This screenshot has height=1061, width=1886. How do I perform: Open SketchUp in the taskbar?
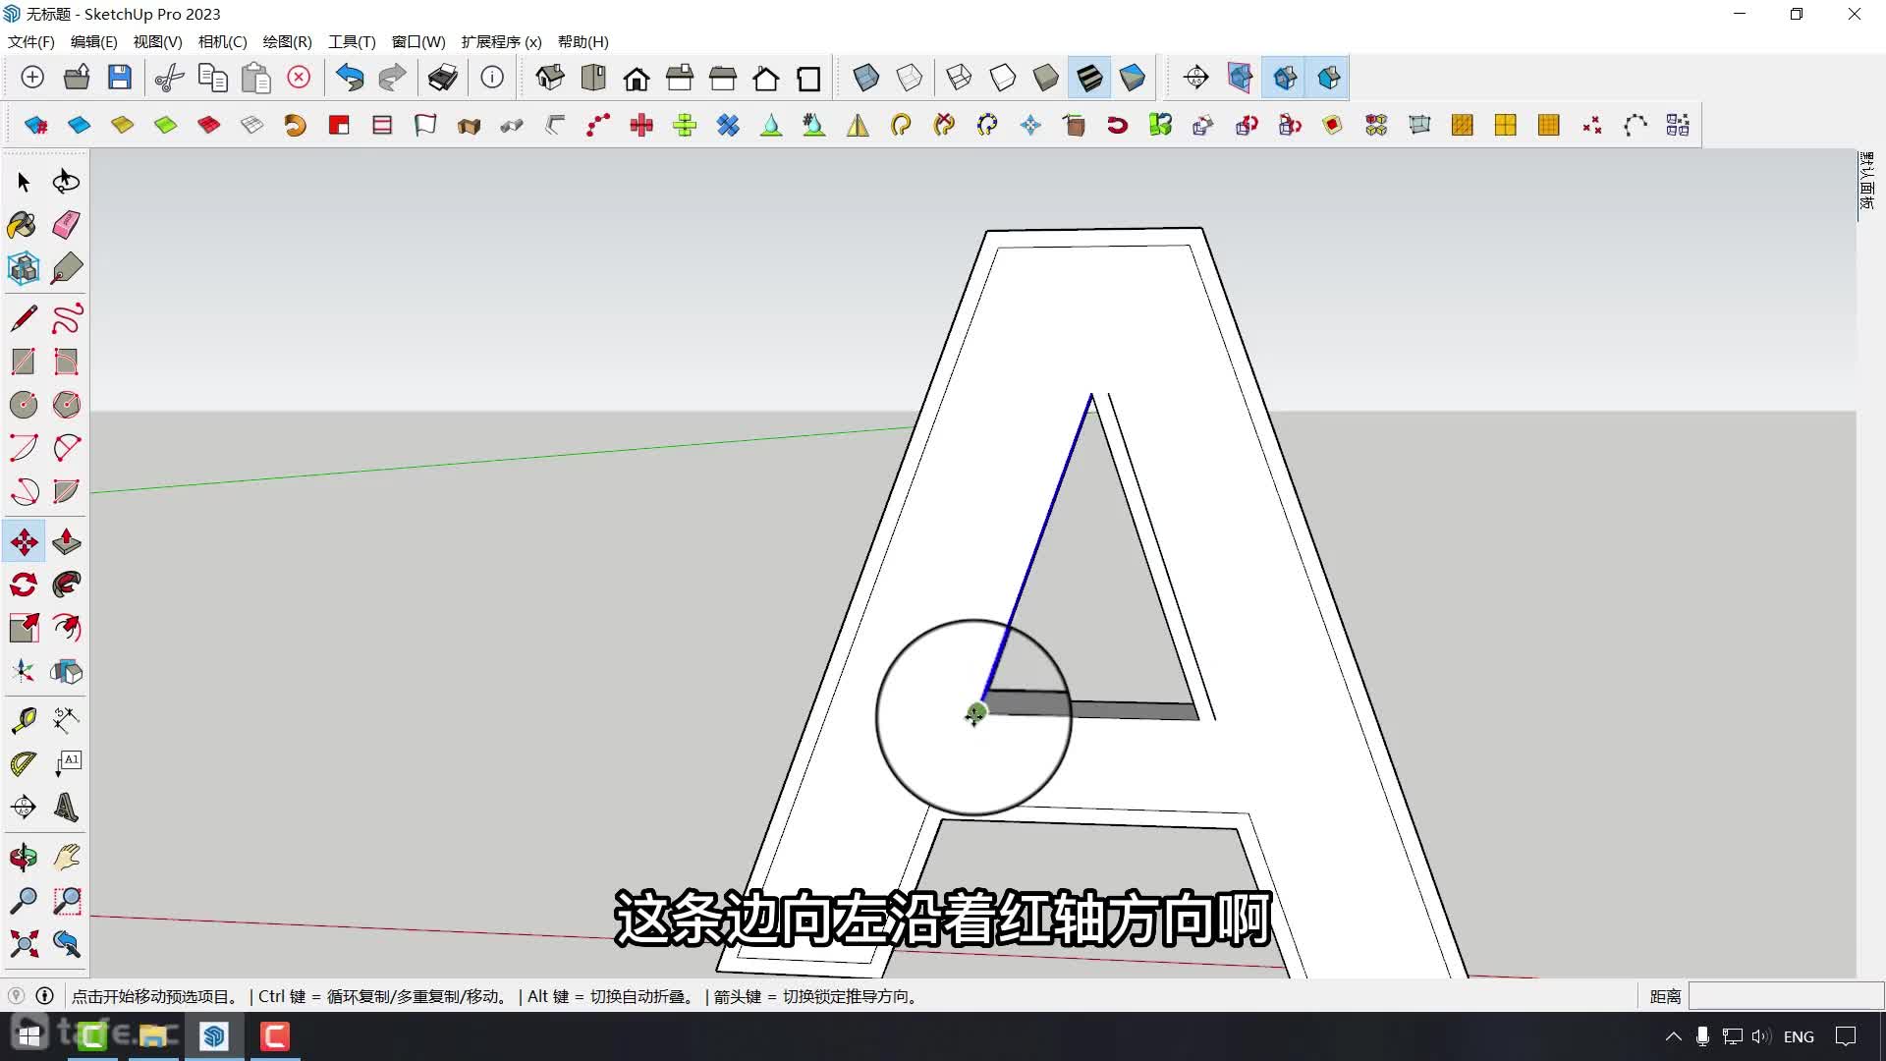point(214,1036)
